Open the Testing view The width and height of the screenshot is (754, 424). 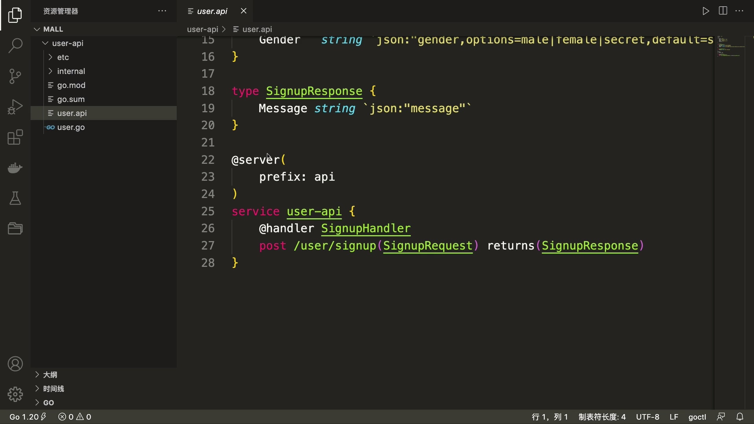15,198
